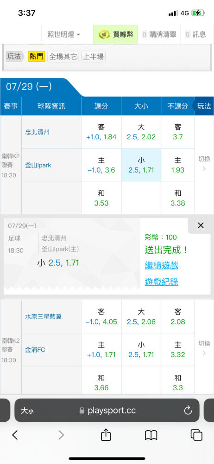The height and width of the screenshot is (464, 214).
Task: Open Safari bookmarks book icon
Action: pos(151,435)
